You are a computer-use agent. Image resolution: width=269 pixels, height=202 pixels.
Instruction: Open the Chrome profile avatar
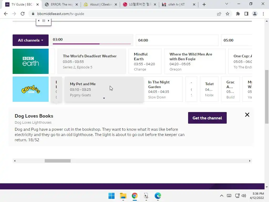(x=255, y=14)
